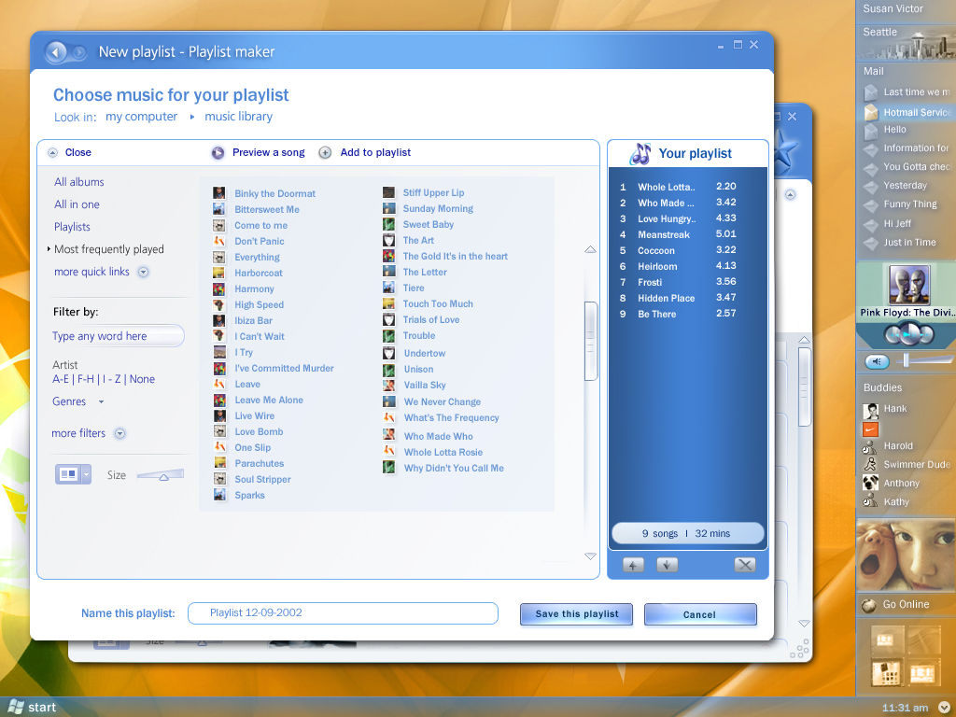Click the album icon next to Harmony
Viewport: 956px width, 717px height.
pyautogui.click(x=218, y=288)
